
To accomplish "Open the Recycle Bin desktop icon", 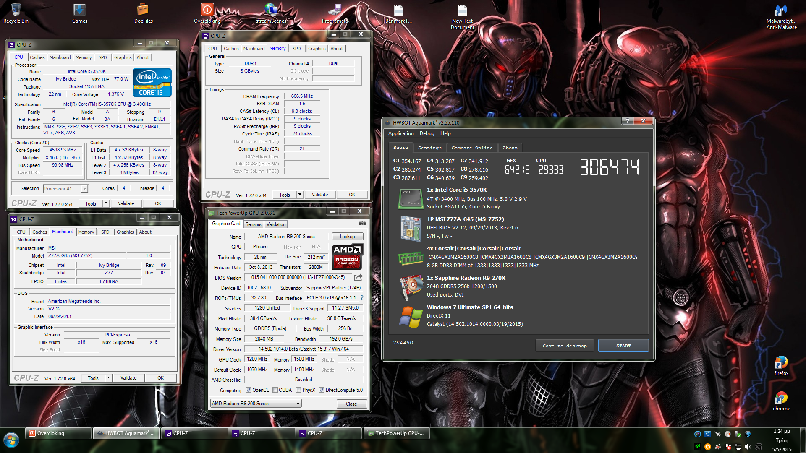I will [x=16, y=13].
